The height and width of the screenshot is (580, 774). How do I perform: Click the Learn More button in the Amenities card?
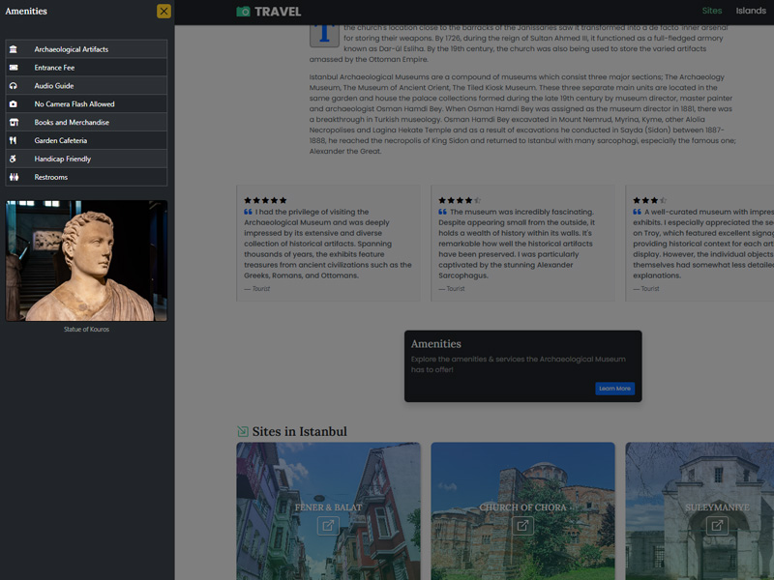click(x=615, y=388)
